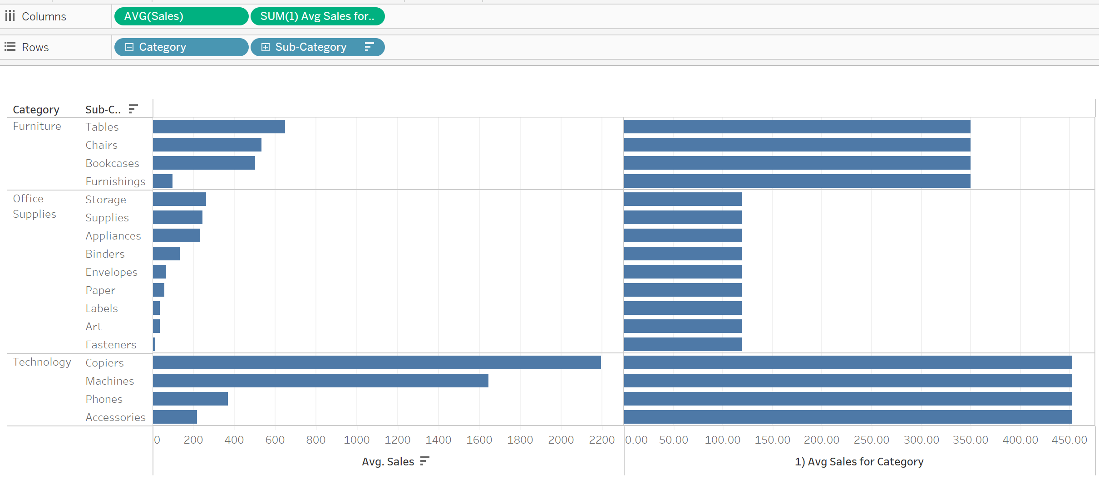Select the Accessories bar in the Avg. Sales chart
The image size is (1099, 484).
coord(175,417)
